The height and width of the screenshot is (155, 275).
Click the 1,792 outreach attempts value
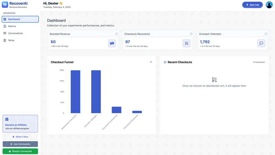(x=205, y=42)
